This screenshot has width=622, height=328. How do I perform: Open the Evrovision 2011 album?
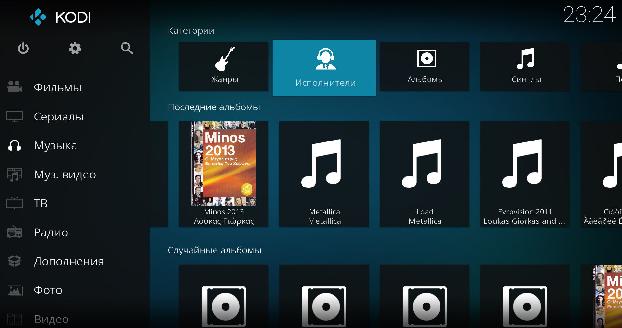point(525,174)
